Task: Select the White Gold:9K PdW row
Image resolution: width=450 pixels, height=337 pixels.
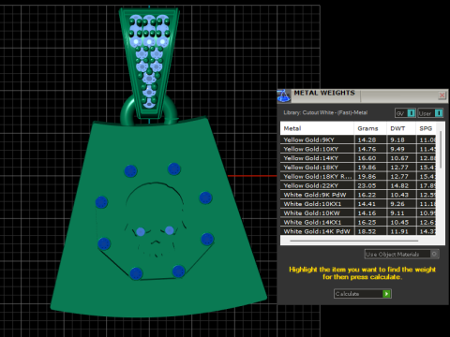Action: pos(358,195)
